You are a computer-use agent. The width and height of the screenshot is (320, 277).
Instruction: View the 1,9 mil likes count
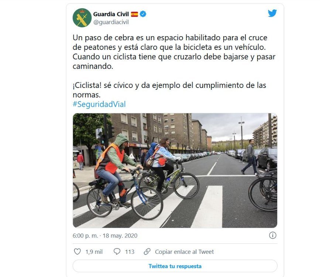[x=94, y=252]
